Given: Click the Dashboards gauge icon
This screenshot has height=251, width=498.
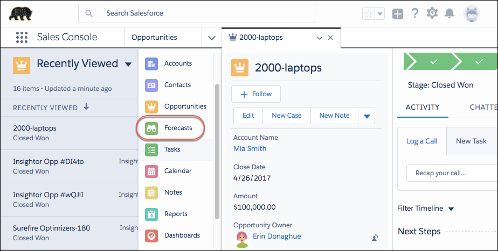Looking at the screenshot, I should coord(151,236).
